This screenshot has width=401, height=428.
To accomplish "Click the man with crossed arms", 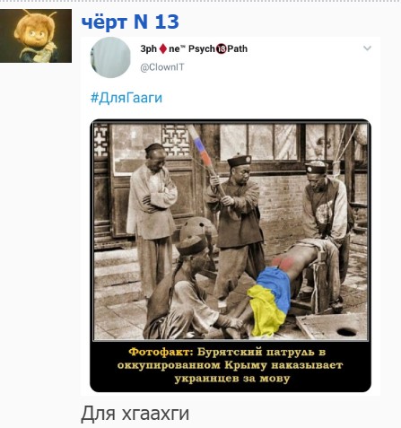I will click(152, 220).
